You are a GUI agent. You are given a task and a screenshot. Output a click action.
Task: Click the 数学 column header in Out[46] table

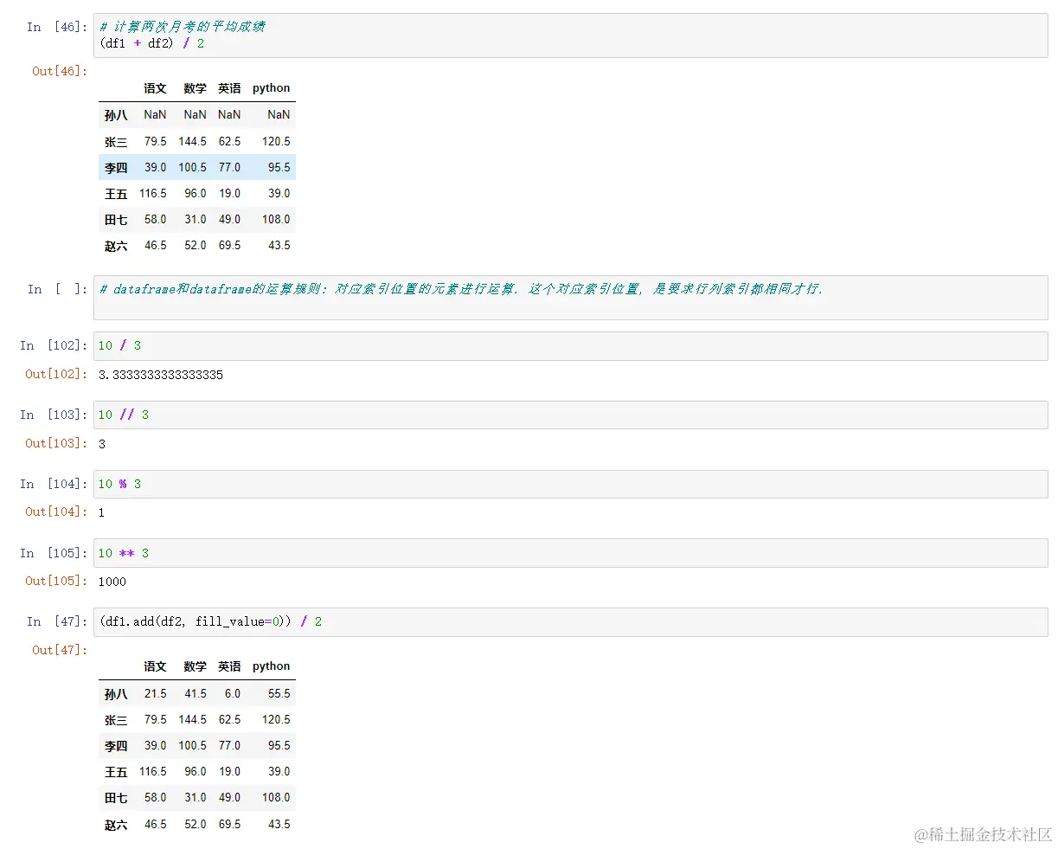[195, 88]
